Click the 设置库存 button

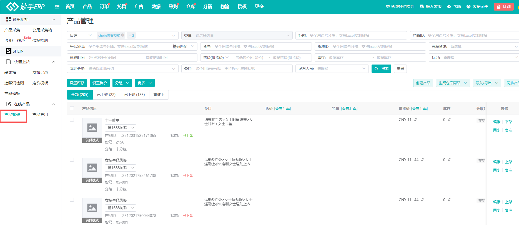(x=77, y=83)
